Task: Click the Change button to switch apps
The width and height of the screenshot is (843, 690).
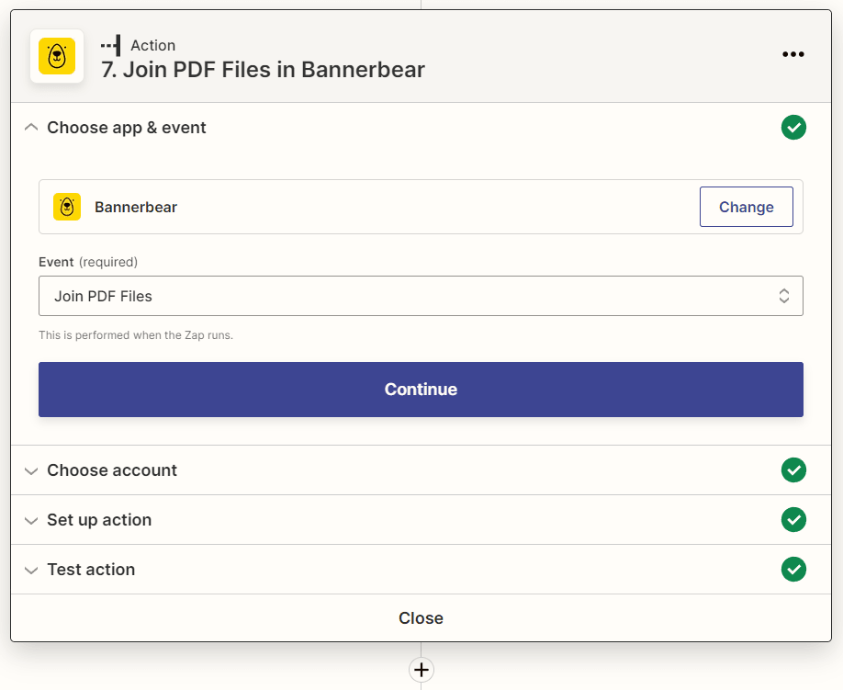Action: pos(746,207)
